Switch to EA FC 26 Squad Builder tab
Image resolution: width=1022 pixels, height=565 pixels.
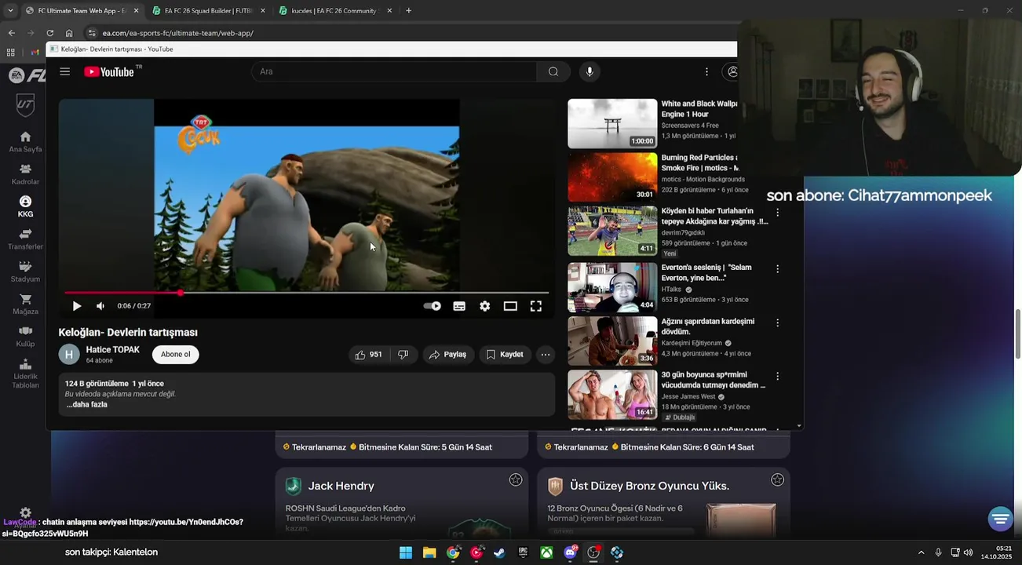[209, 11]
